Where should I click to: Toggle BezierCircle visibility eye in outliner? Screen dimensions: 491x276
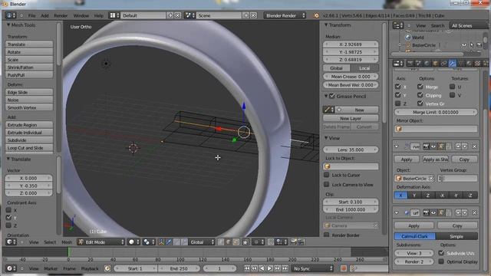pos(464,45)
